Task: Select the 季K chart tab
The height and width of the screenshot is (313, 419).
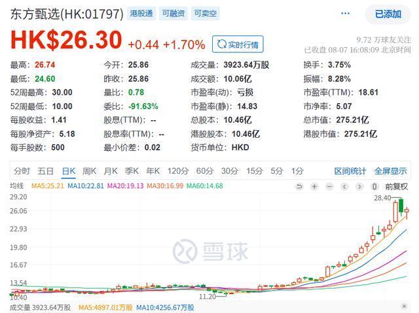Action: 132,171
